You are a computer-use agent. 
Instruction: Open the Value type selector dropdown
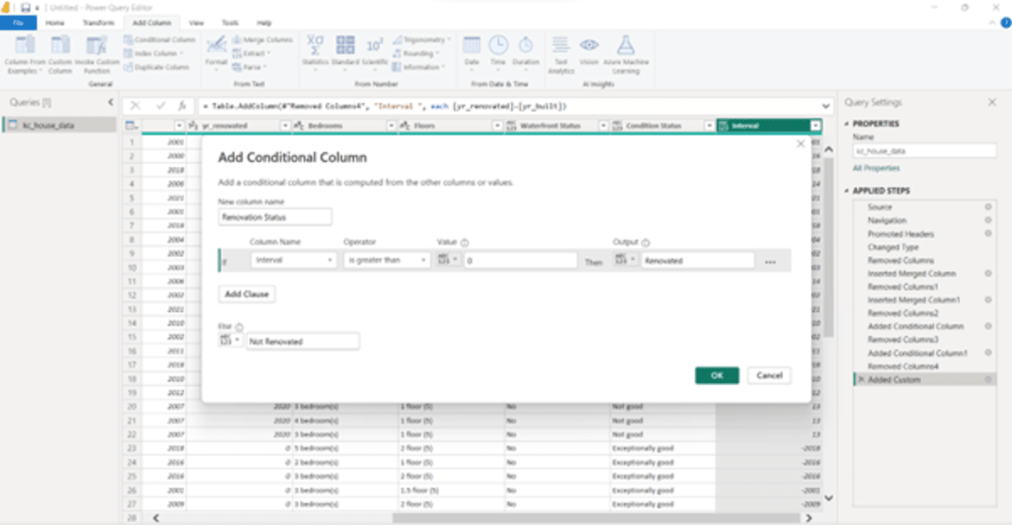[x=448, y=261]
